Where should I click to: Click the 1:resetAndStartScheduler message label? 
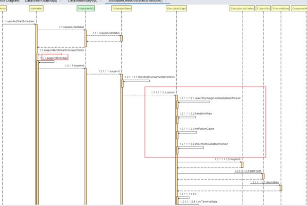(19, 21)
